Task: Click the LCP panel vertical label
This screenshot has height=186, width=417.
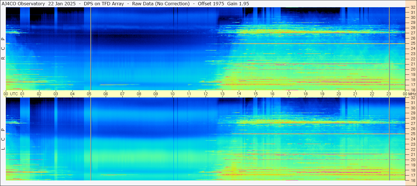Action: [3, 139]
